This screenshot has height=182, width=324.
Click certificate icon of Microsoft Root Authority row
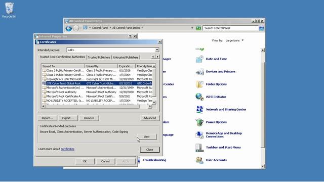click(44, 92)
